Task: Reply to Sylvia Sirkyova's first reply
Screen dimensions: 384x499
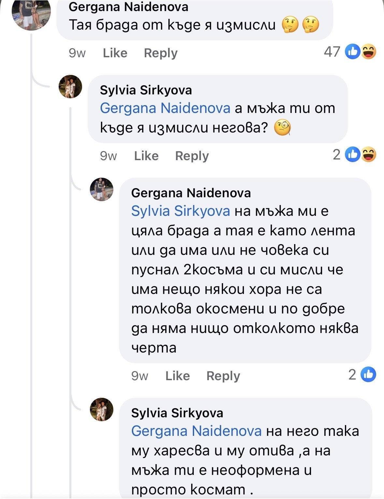Action: [x=192, y=156]
